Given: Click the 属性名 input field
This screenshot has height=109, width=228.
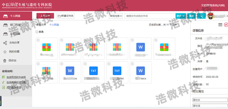Looking at the screenshot, I should (210, 100).
